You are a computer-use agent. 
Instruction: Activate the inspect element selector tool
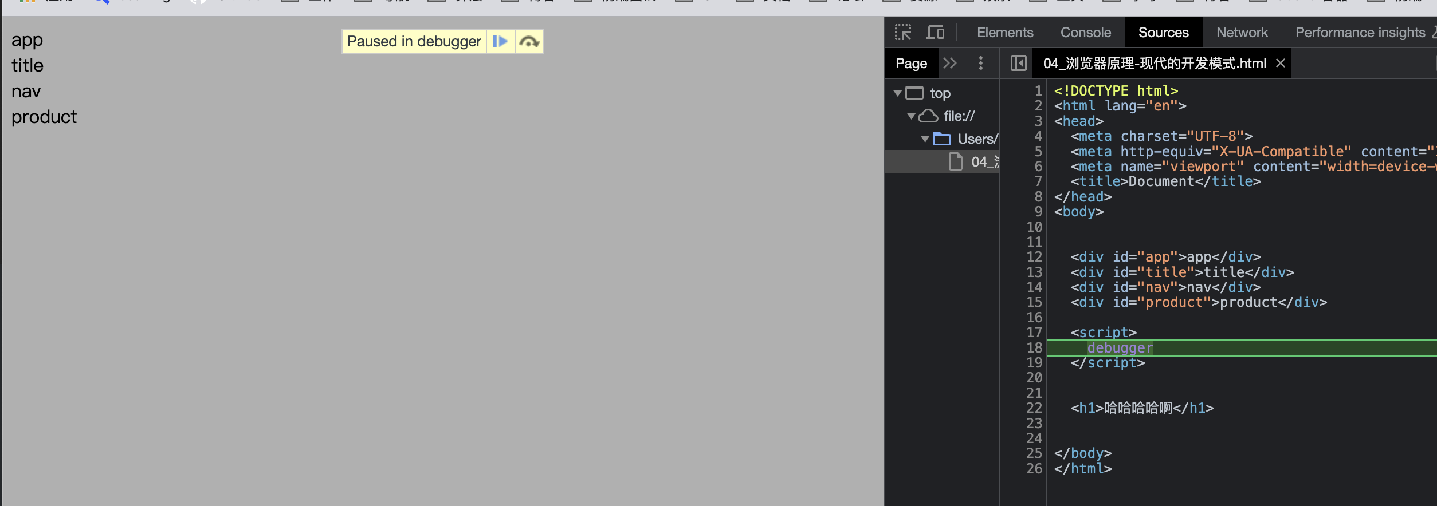(x=903, y=33)
